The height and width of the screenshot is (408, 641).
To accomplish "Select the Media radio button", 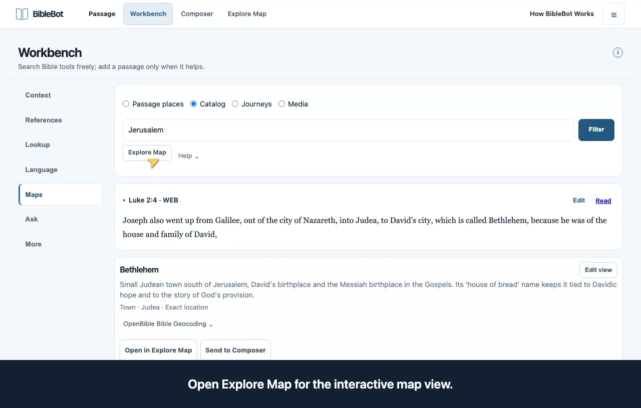I will (281, 104).
